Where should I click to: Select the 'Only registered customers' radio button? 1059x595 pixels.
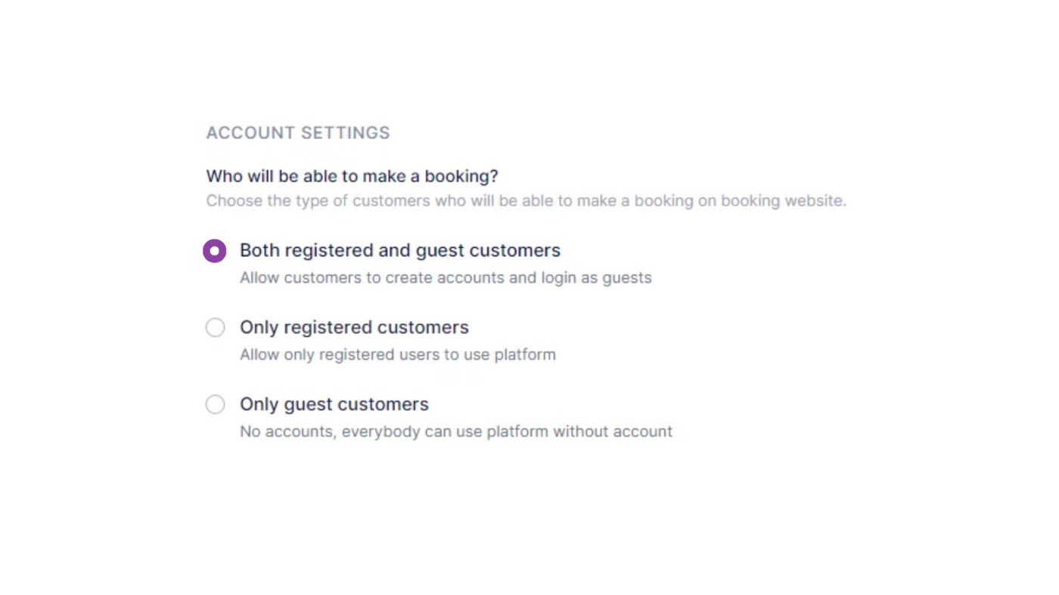click(216, 327)
